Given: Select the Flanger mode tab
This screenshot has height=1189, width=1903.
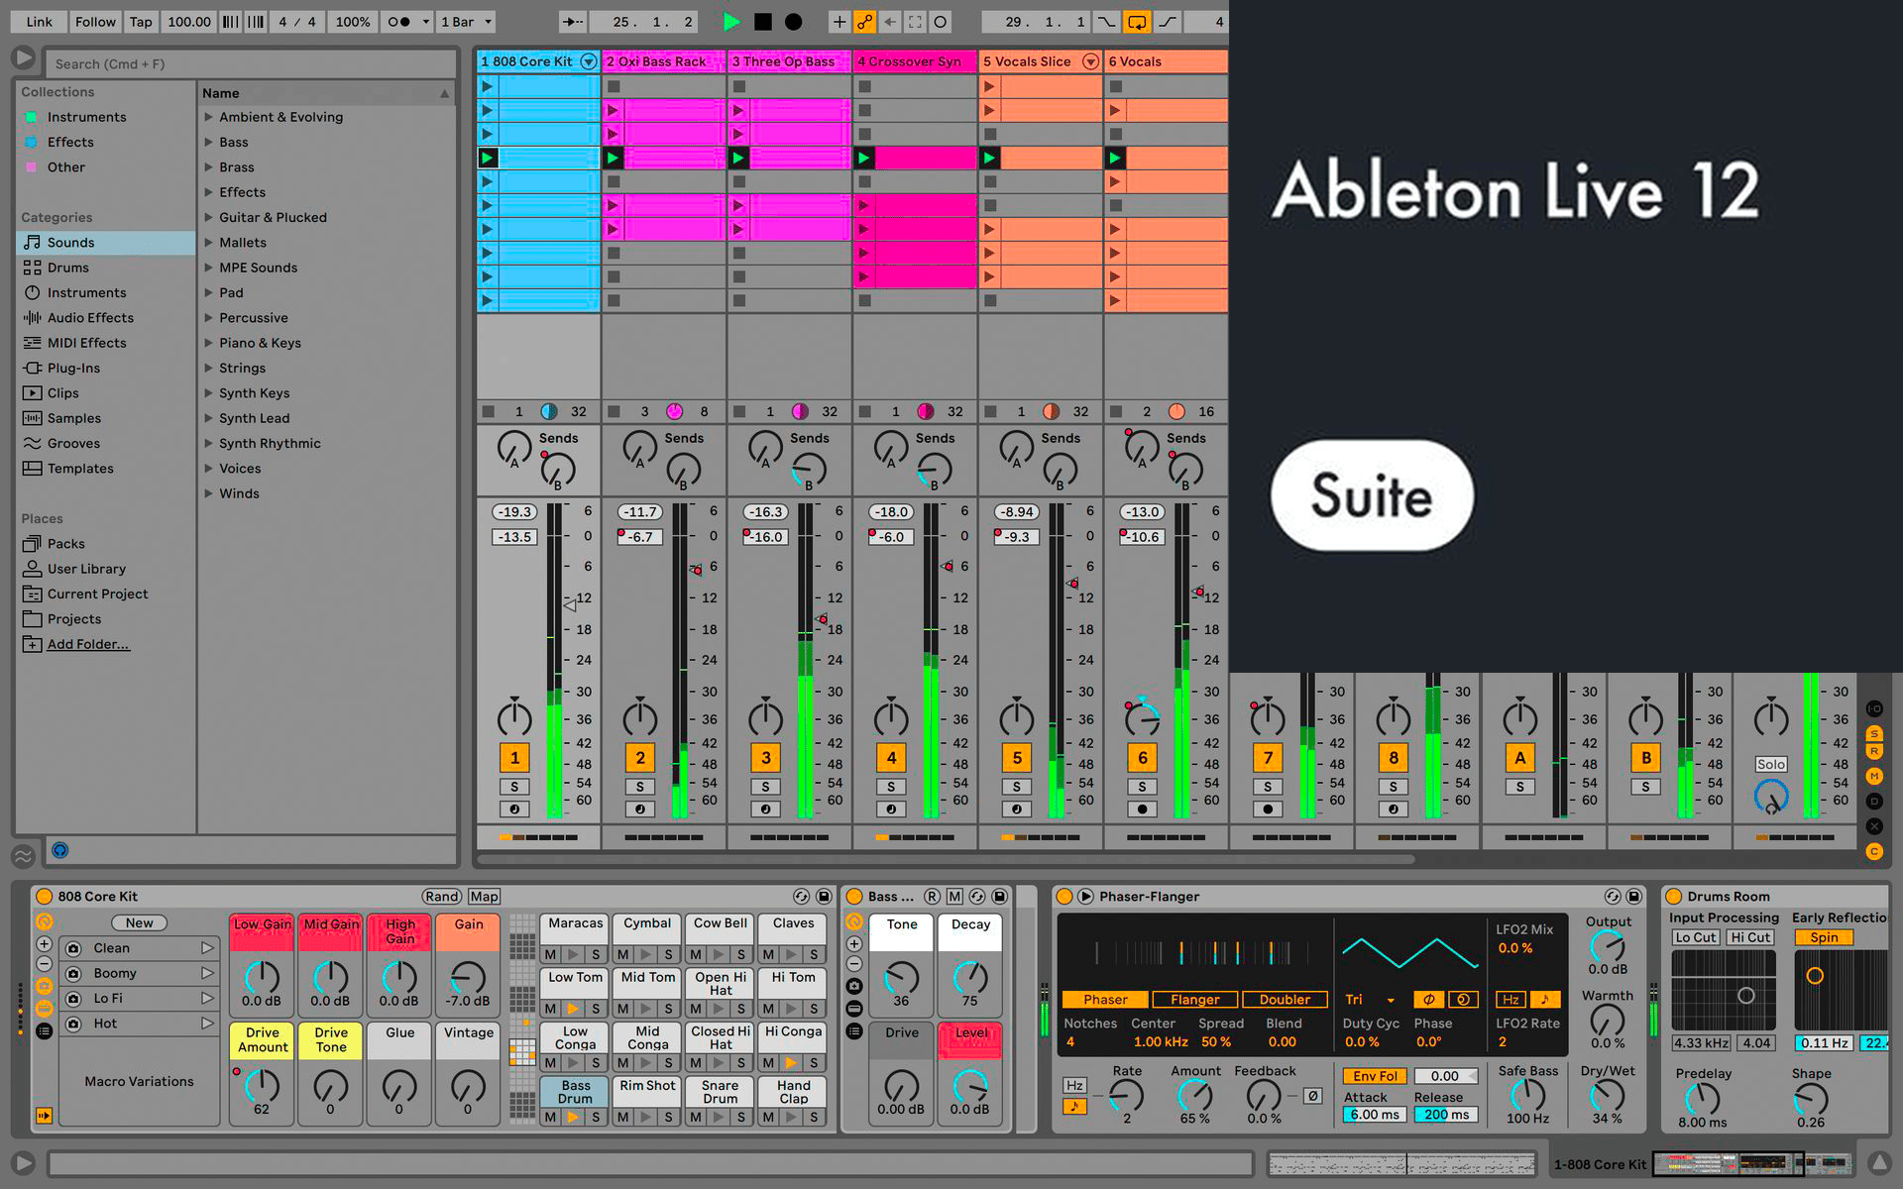Looking at the screenshot, I should point(1194,1000).
